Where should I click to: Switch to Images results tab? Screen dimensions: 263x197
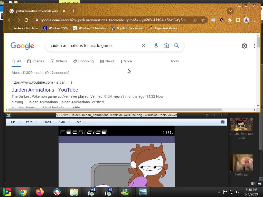pyautogui.click(x=35, y=61)
